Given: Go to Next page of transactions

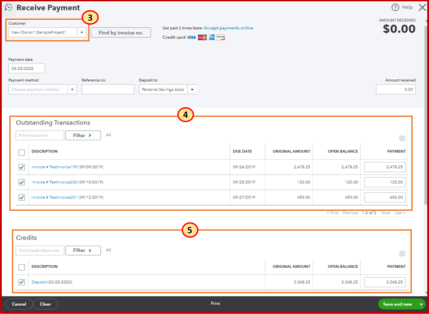Looking at the screenshot, I should [386, 213].
